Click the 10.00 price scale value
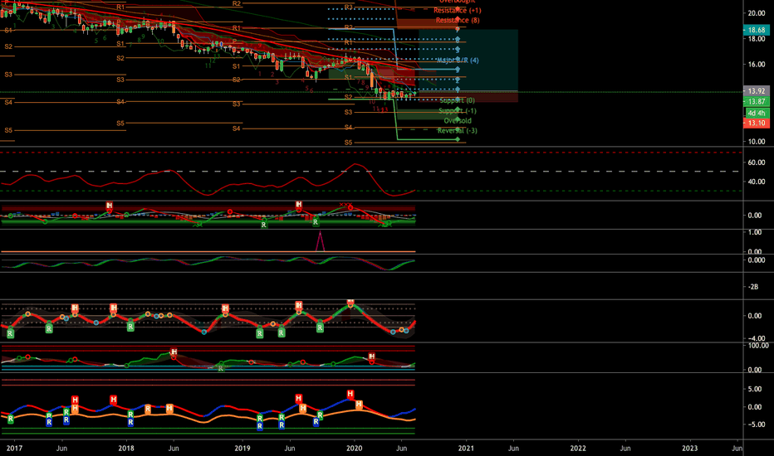The image size is (774, 456). point(757,142)
